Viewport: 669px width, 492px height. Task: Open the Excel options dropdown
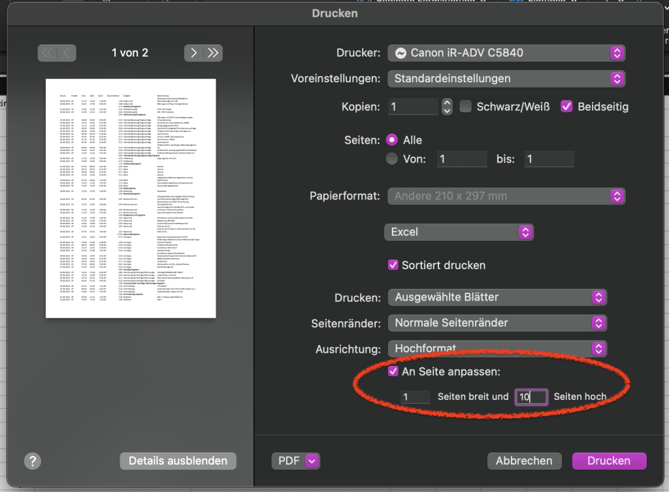(x=459, y=232)
